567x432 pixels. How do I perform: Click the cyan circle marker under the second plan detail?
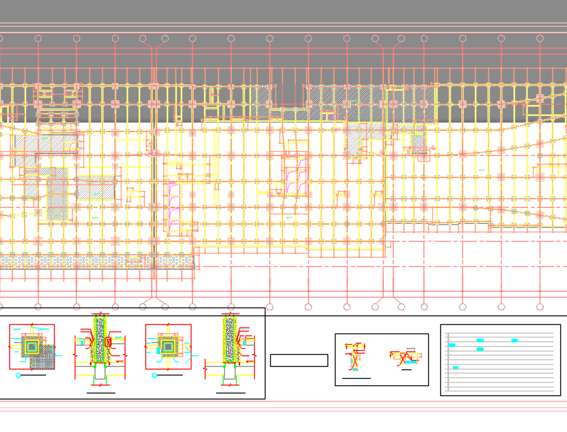pos(155,375)
